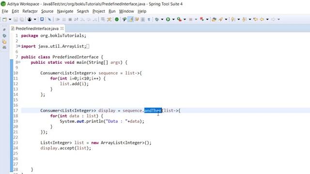This screenshot has width=310, height=174.
Task: Click the Terminate square toolbar icon
Action: (x=70, y=19)
